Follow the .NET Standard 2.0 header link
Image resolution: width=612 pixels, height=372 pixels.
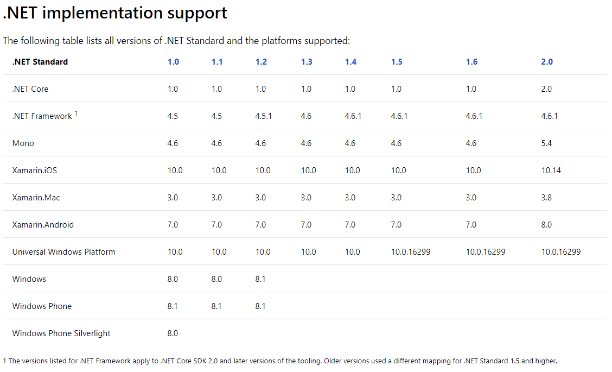pos(547,62)
